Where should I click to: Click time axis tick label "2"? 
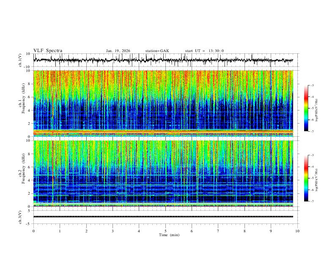[86, 231]
